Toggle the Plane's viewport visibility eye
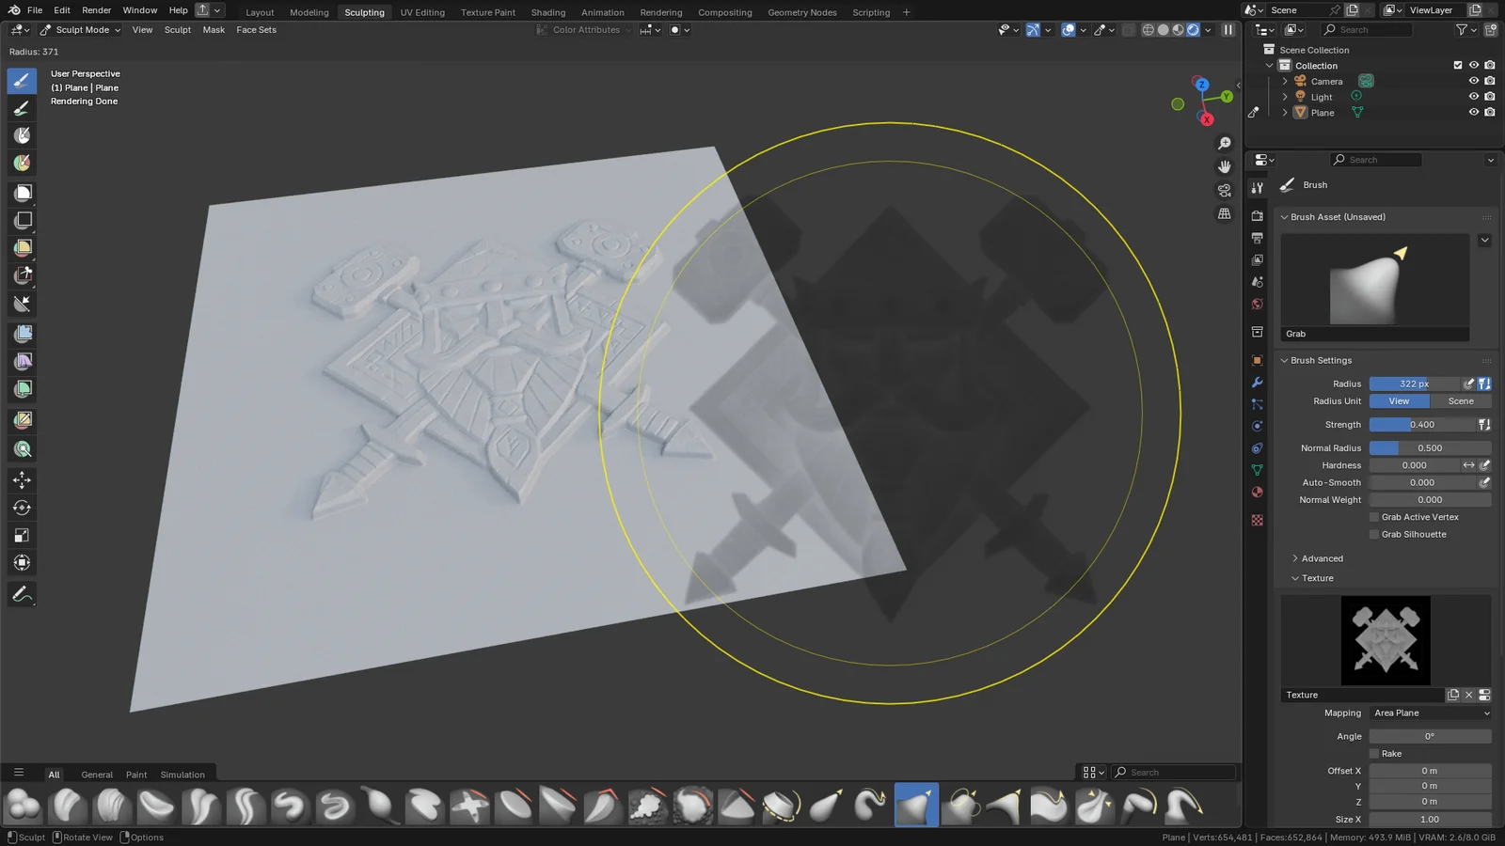 (1474, 112)
